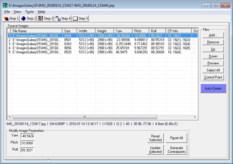Click the Add... files button
This screenshot has height=164, width=233.
[x=213, y=35]
